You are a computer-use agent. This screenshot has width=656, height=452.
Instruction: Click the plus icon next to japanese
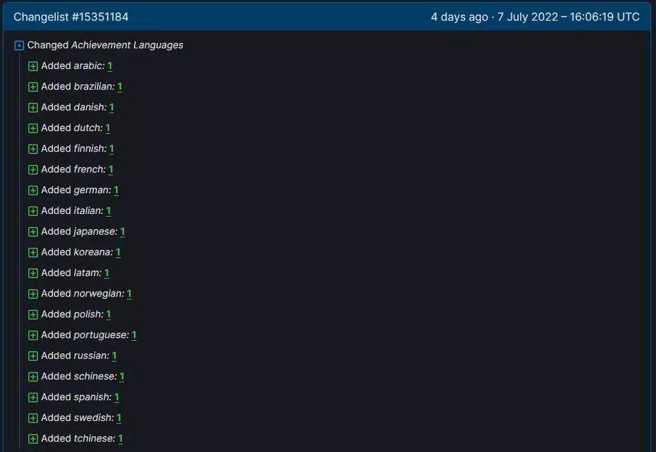pos(33,232)
